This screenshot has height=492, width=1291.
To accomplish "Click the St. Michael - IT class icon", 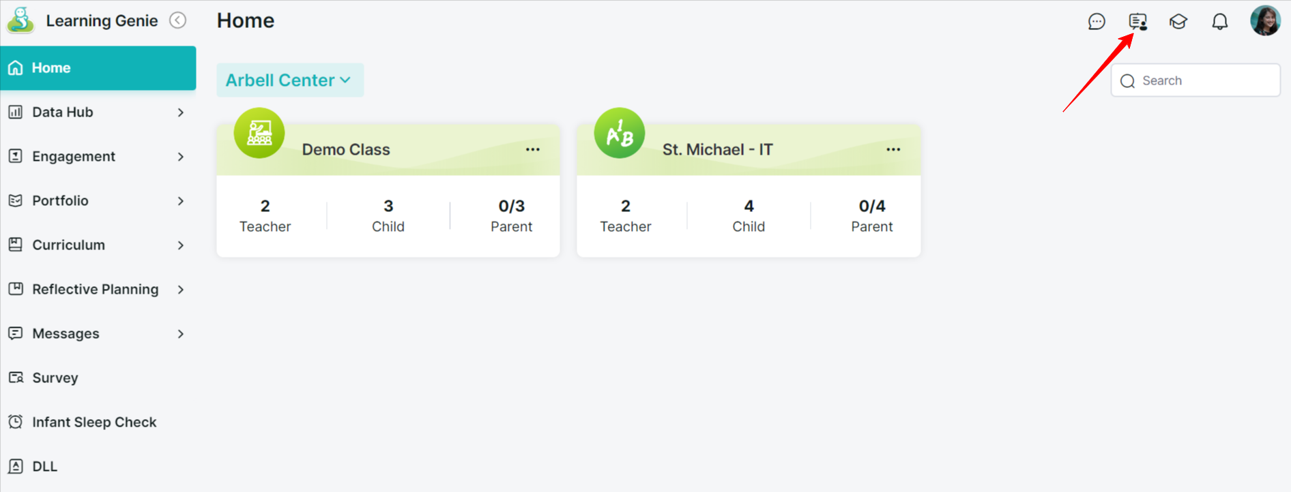I will (620, 133).
